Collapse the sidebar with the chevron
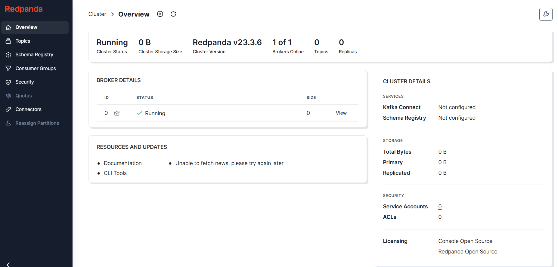This screenshot has height=267, width=558. 8,264
